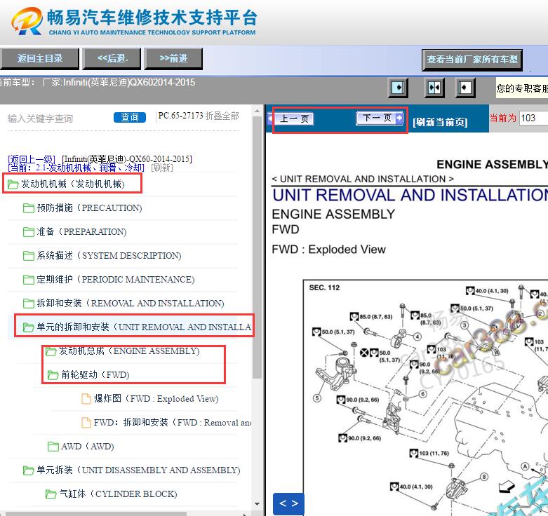Click the engine exploded view diagram
Image resolution: width=548 pixels, height=516 pixels.
click(426, 398)
